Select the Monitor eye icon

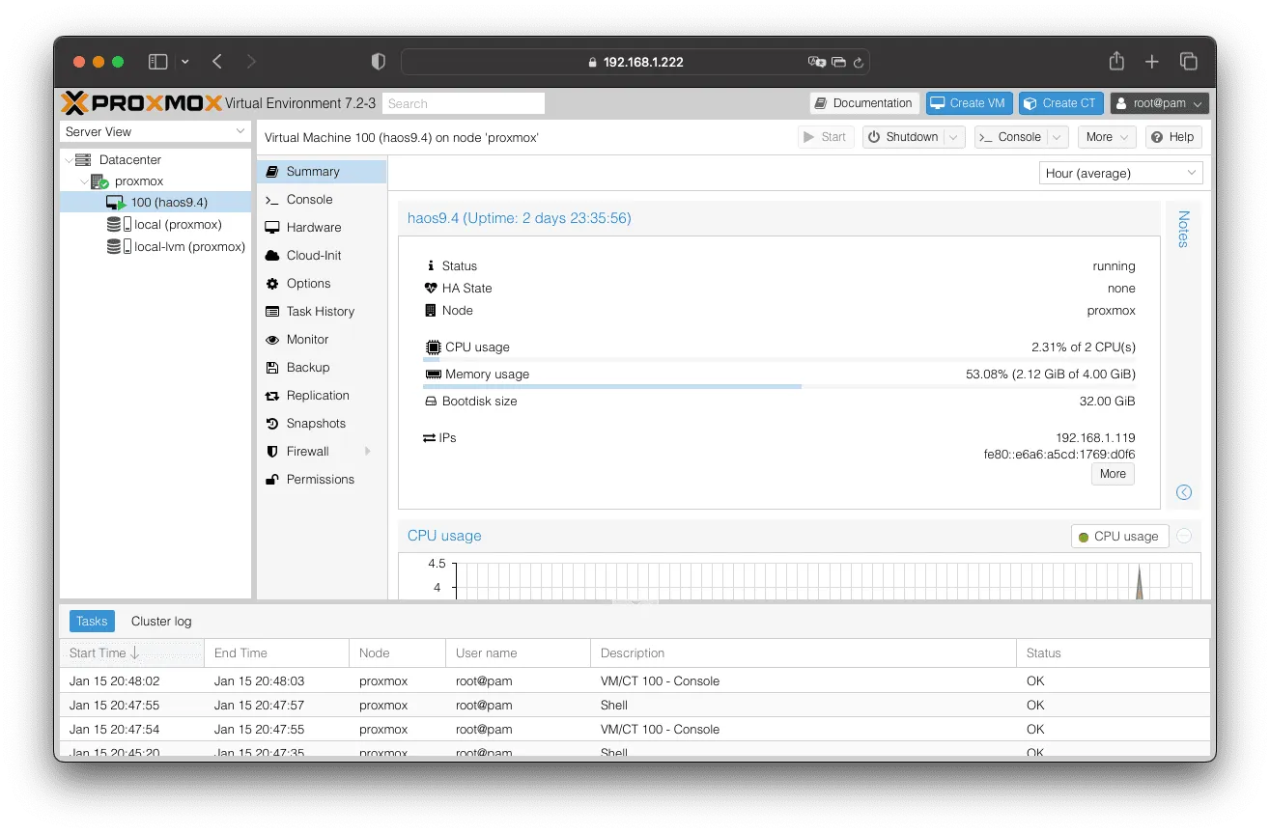(271, 340)
